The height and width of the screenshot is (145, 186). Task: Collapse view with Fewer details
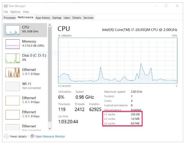click(18, 136)
